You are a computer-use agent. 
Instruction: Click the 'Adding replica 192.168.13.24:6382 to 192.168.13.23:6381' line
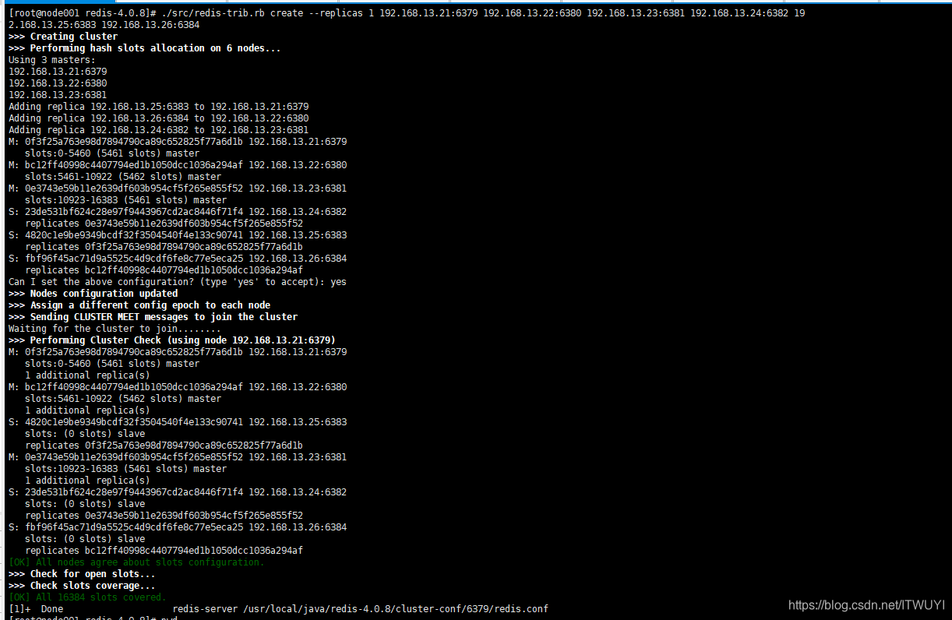pos(159,130)
